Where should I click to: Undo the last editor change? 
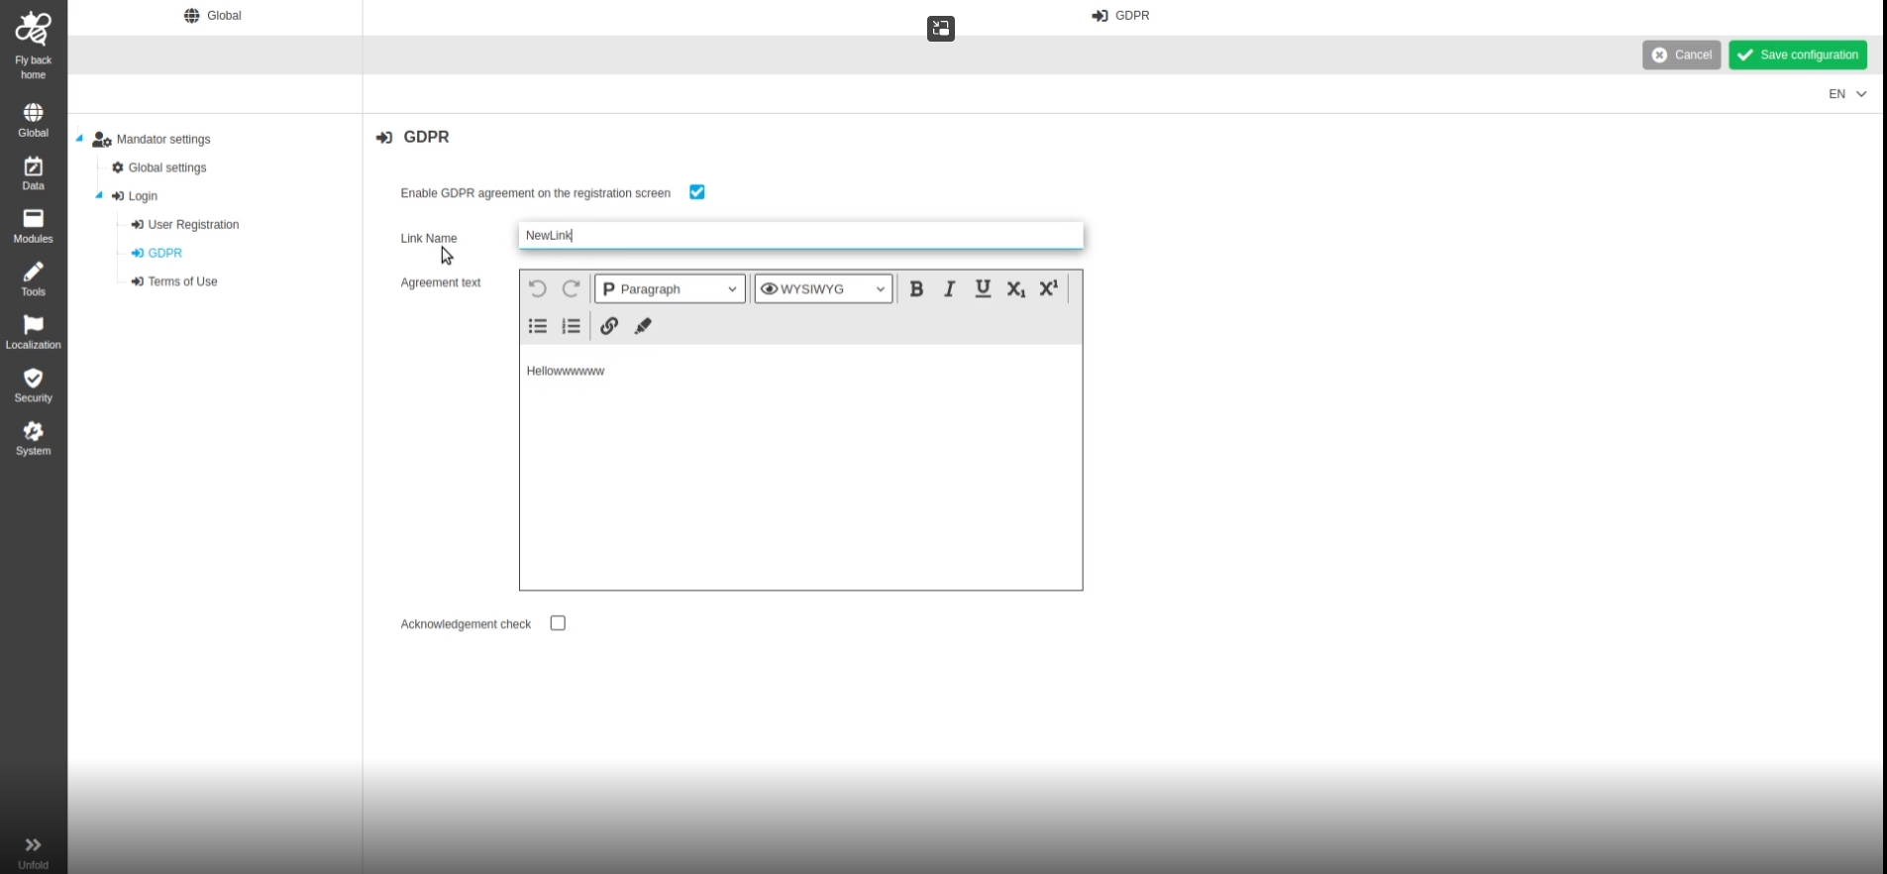point(538,288)
